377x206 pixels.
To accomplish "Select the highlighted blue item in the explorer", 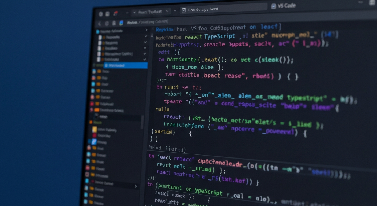I will click(125, 65).
